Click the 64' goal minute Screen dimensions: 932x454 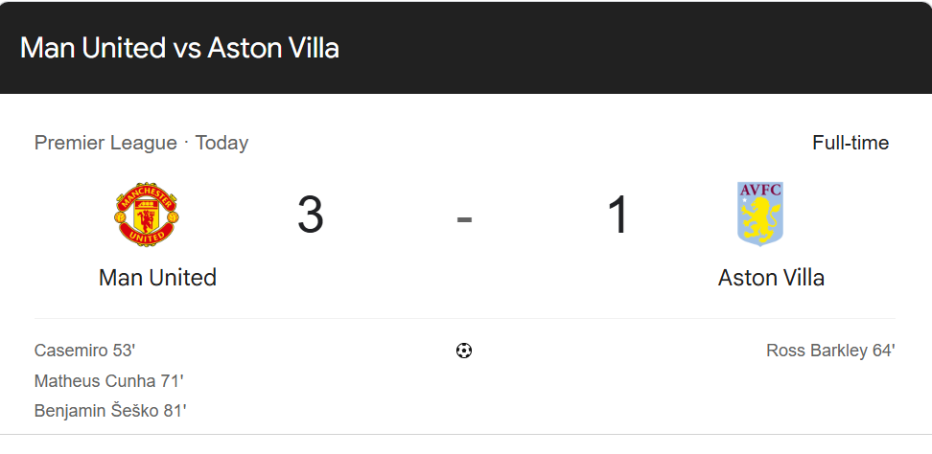[882, 351]
